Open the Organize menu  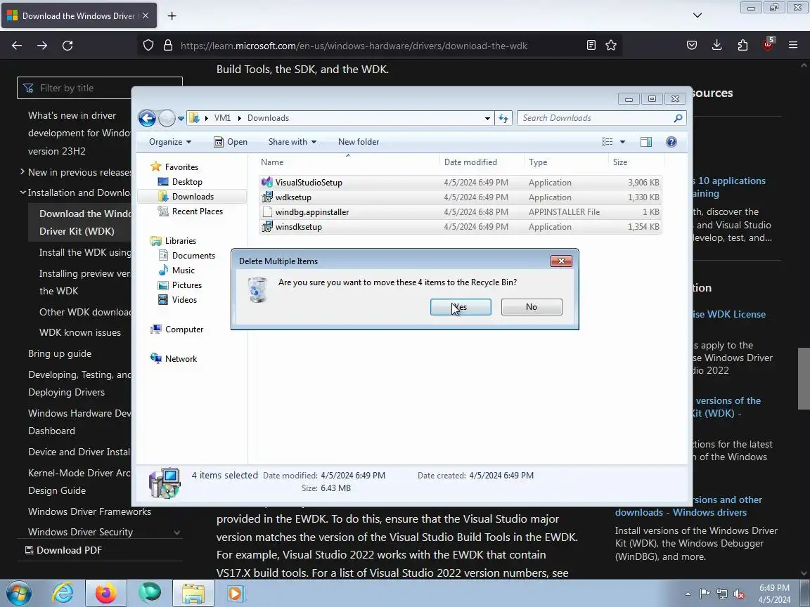pyautogui.click(x=170, y=142)
